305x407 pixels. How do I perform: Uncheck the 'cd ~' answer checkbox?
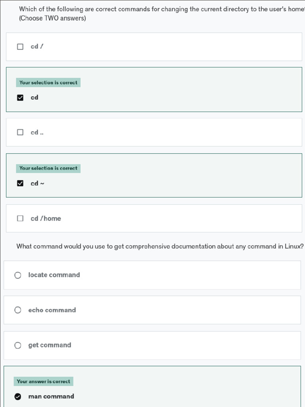click(20, 183)
